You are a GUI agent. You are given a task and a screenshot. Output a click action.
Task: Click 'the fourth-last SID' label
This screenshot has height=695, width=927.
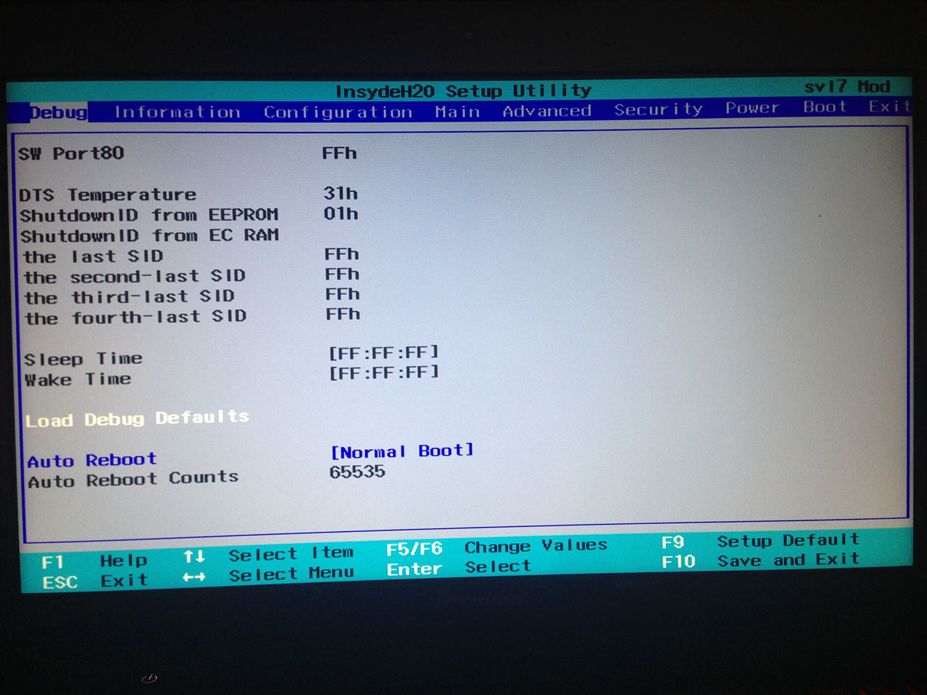click(x=136, y=317)
